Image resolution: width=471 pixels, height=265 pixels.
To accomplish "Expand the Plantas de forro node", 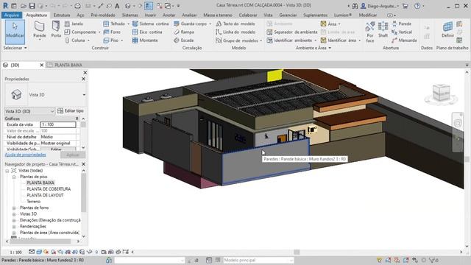I will (x=14, y=208).
